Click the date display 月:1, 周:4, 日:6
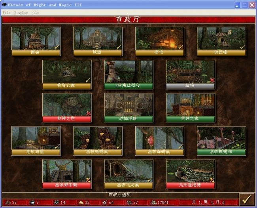Viewport: 257px width, 208px height. pyautogui.click(x=208, y=202)
